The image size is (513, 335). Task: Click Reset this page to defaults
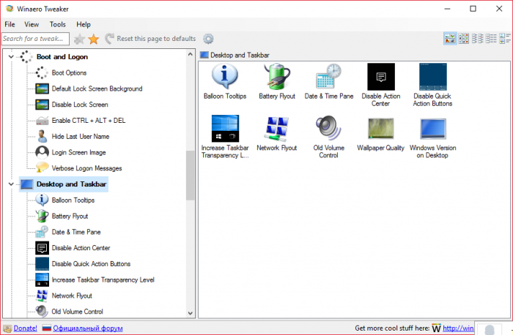150,39
